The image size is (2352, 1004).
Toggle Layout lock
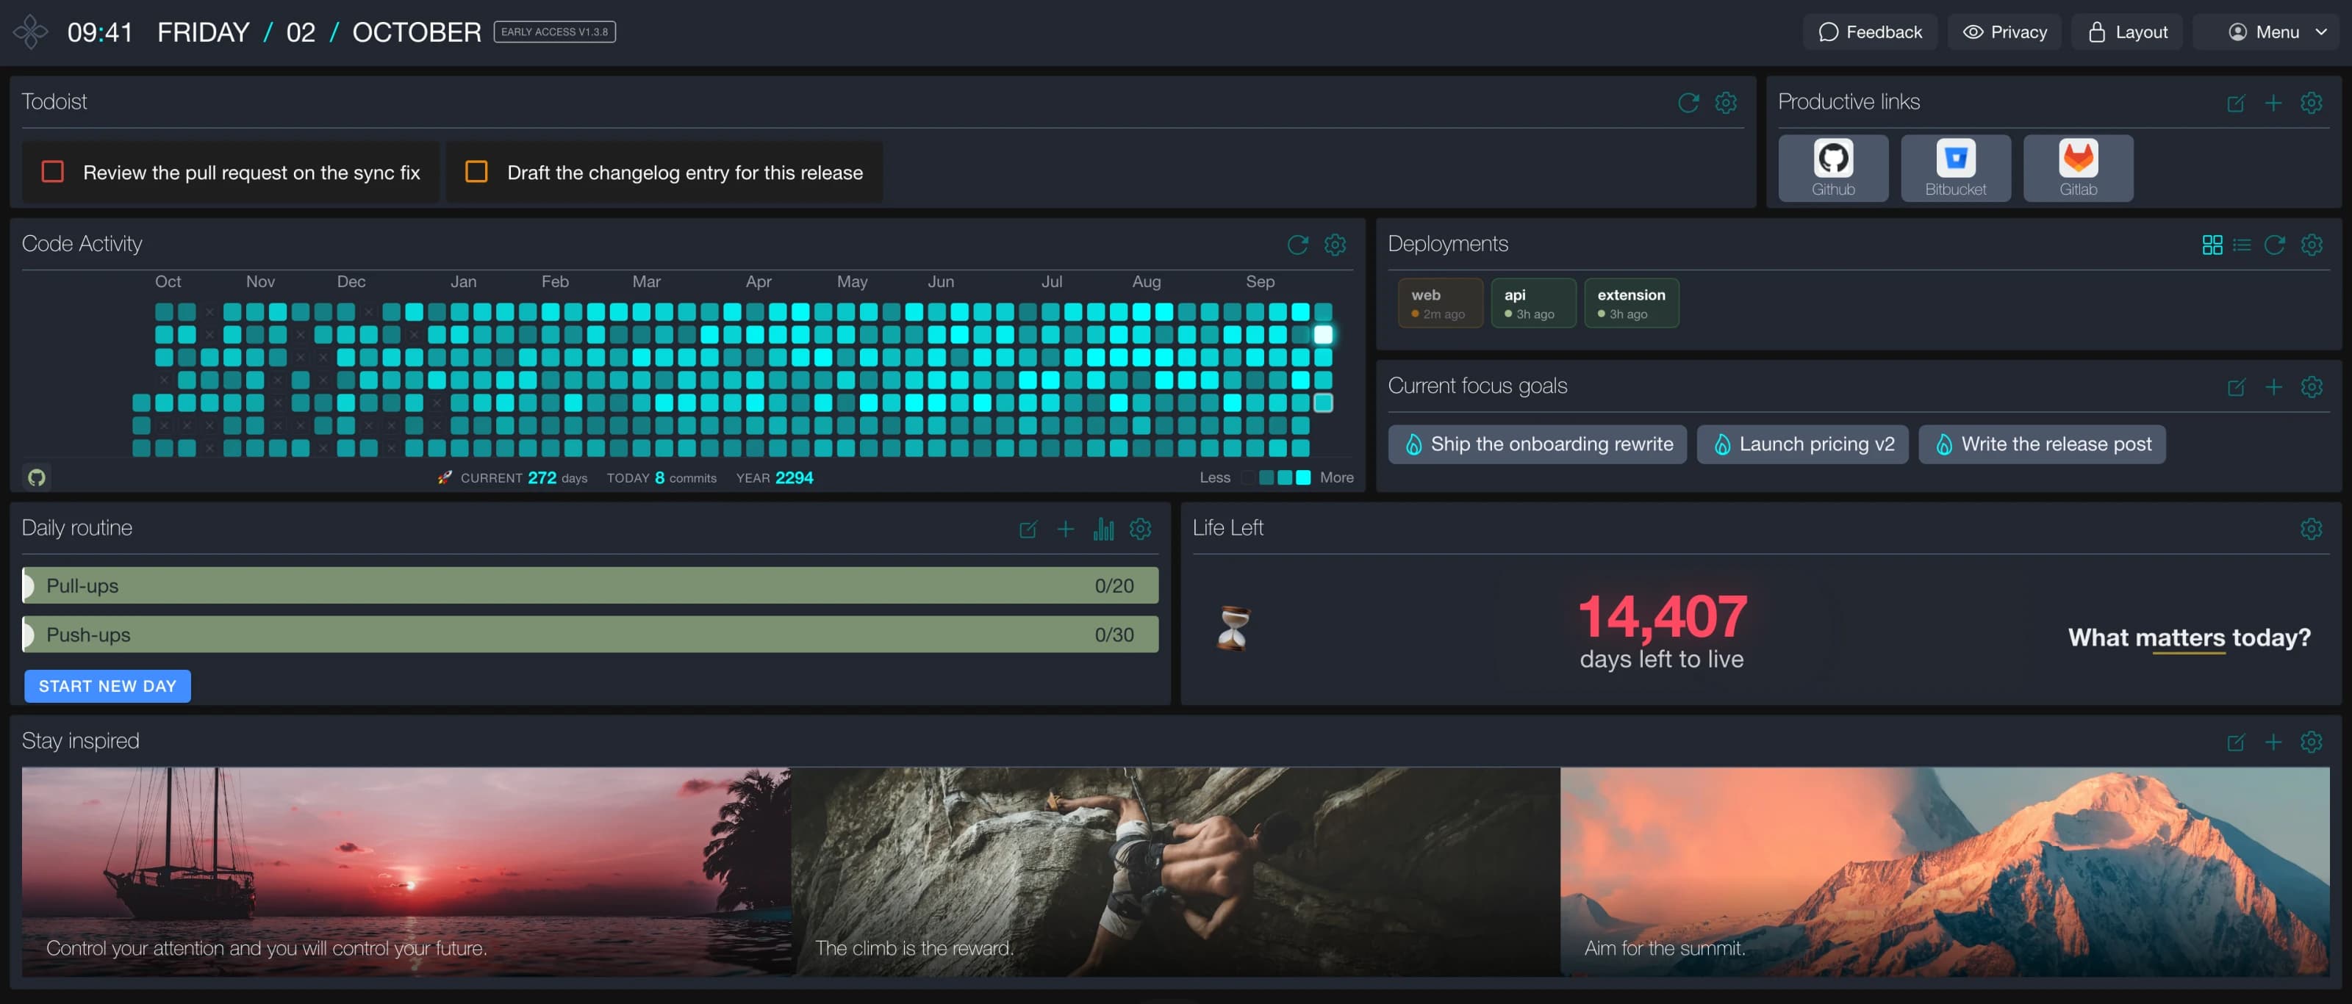pos(2126,32)
